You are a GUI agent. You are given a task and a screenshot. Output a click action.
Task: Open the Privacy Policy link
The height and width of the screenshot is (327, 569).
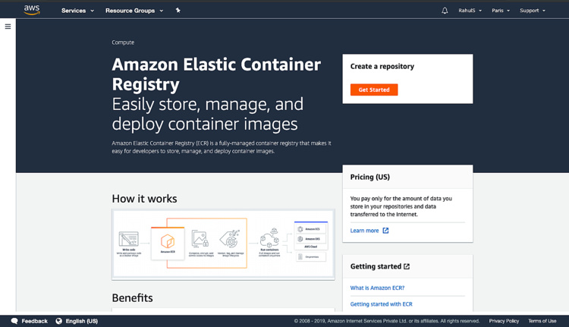504,321
